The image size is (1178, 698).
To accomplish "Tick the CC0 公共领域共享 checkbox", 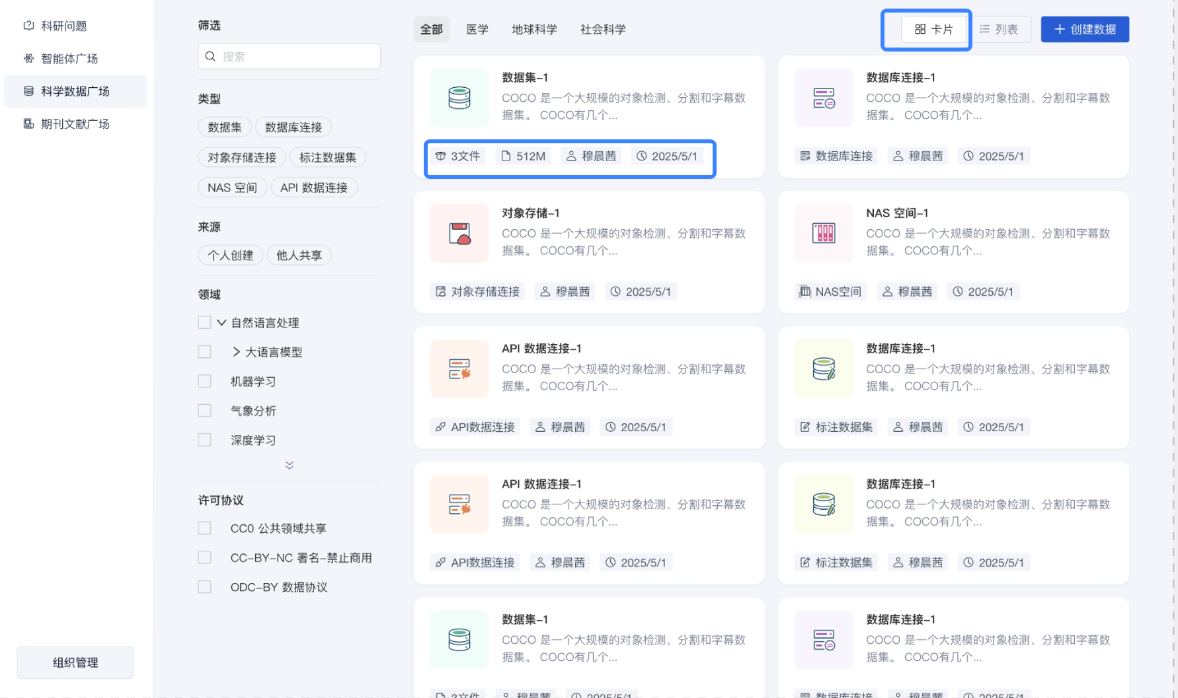I will pyautogui.click(x=204, y=528).
